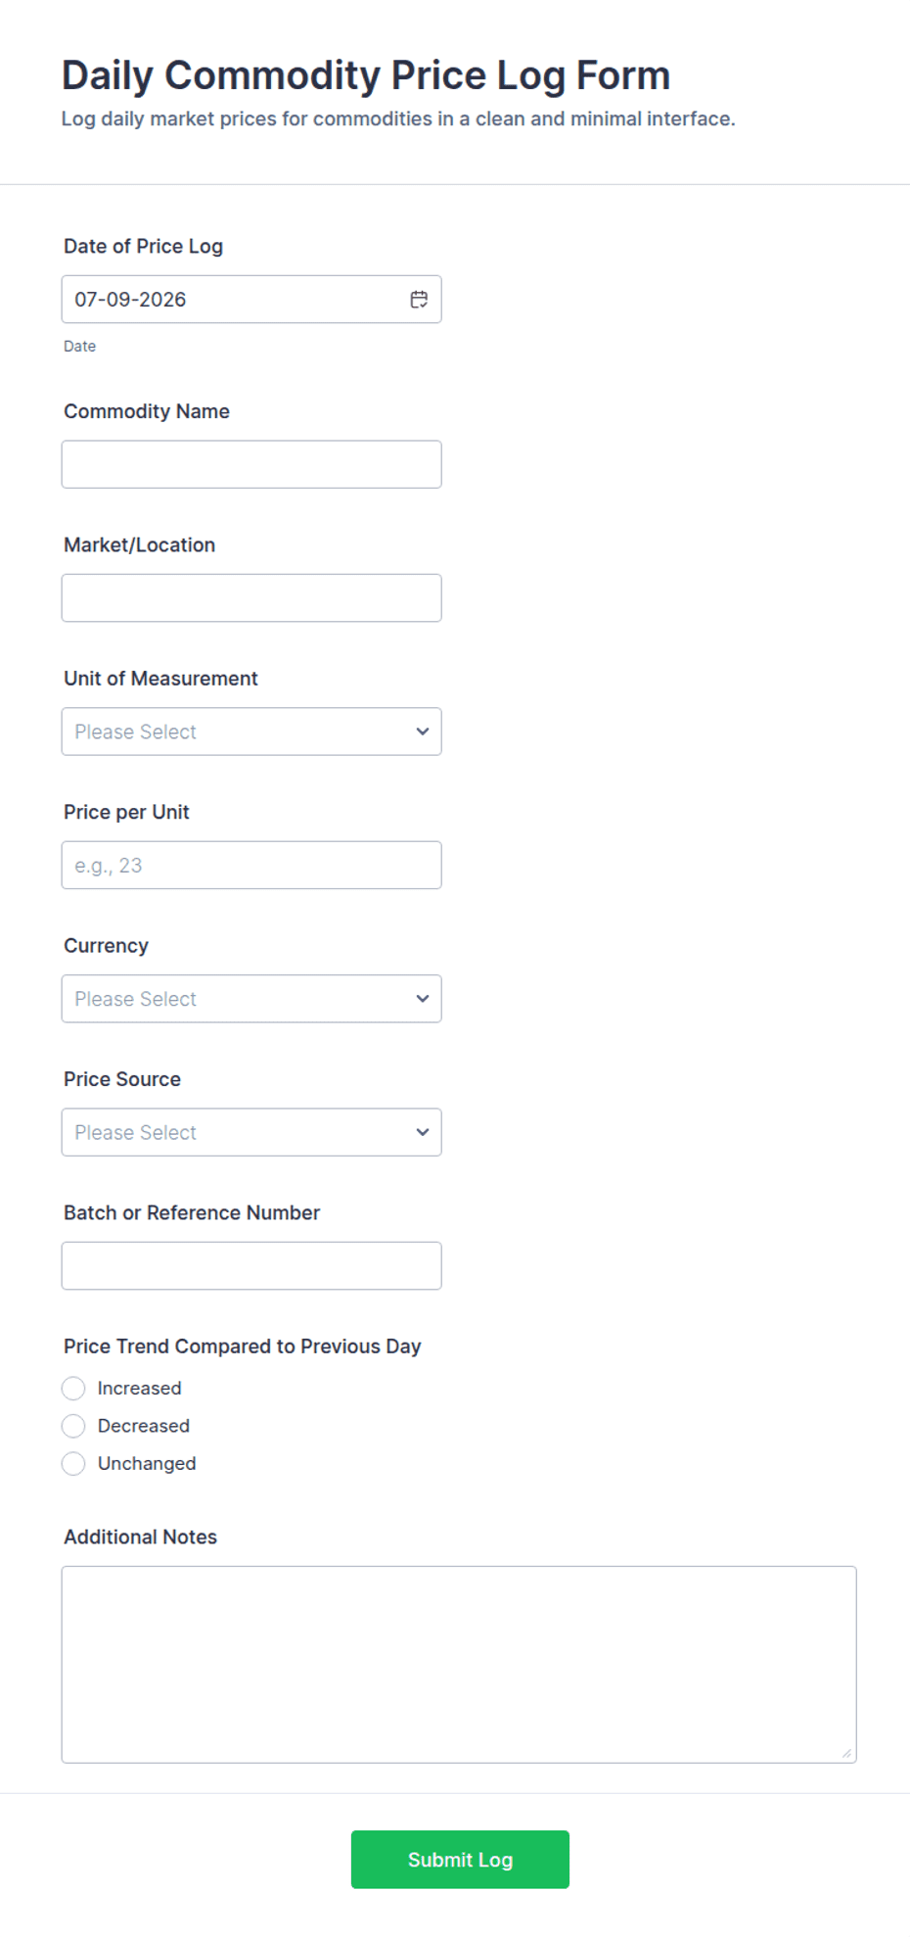
Task: Click the date field showing 07-09-2026
Action: 251,300
